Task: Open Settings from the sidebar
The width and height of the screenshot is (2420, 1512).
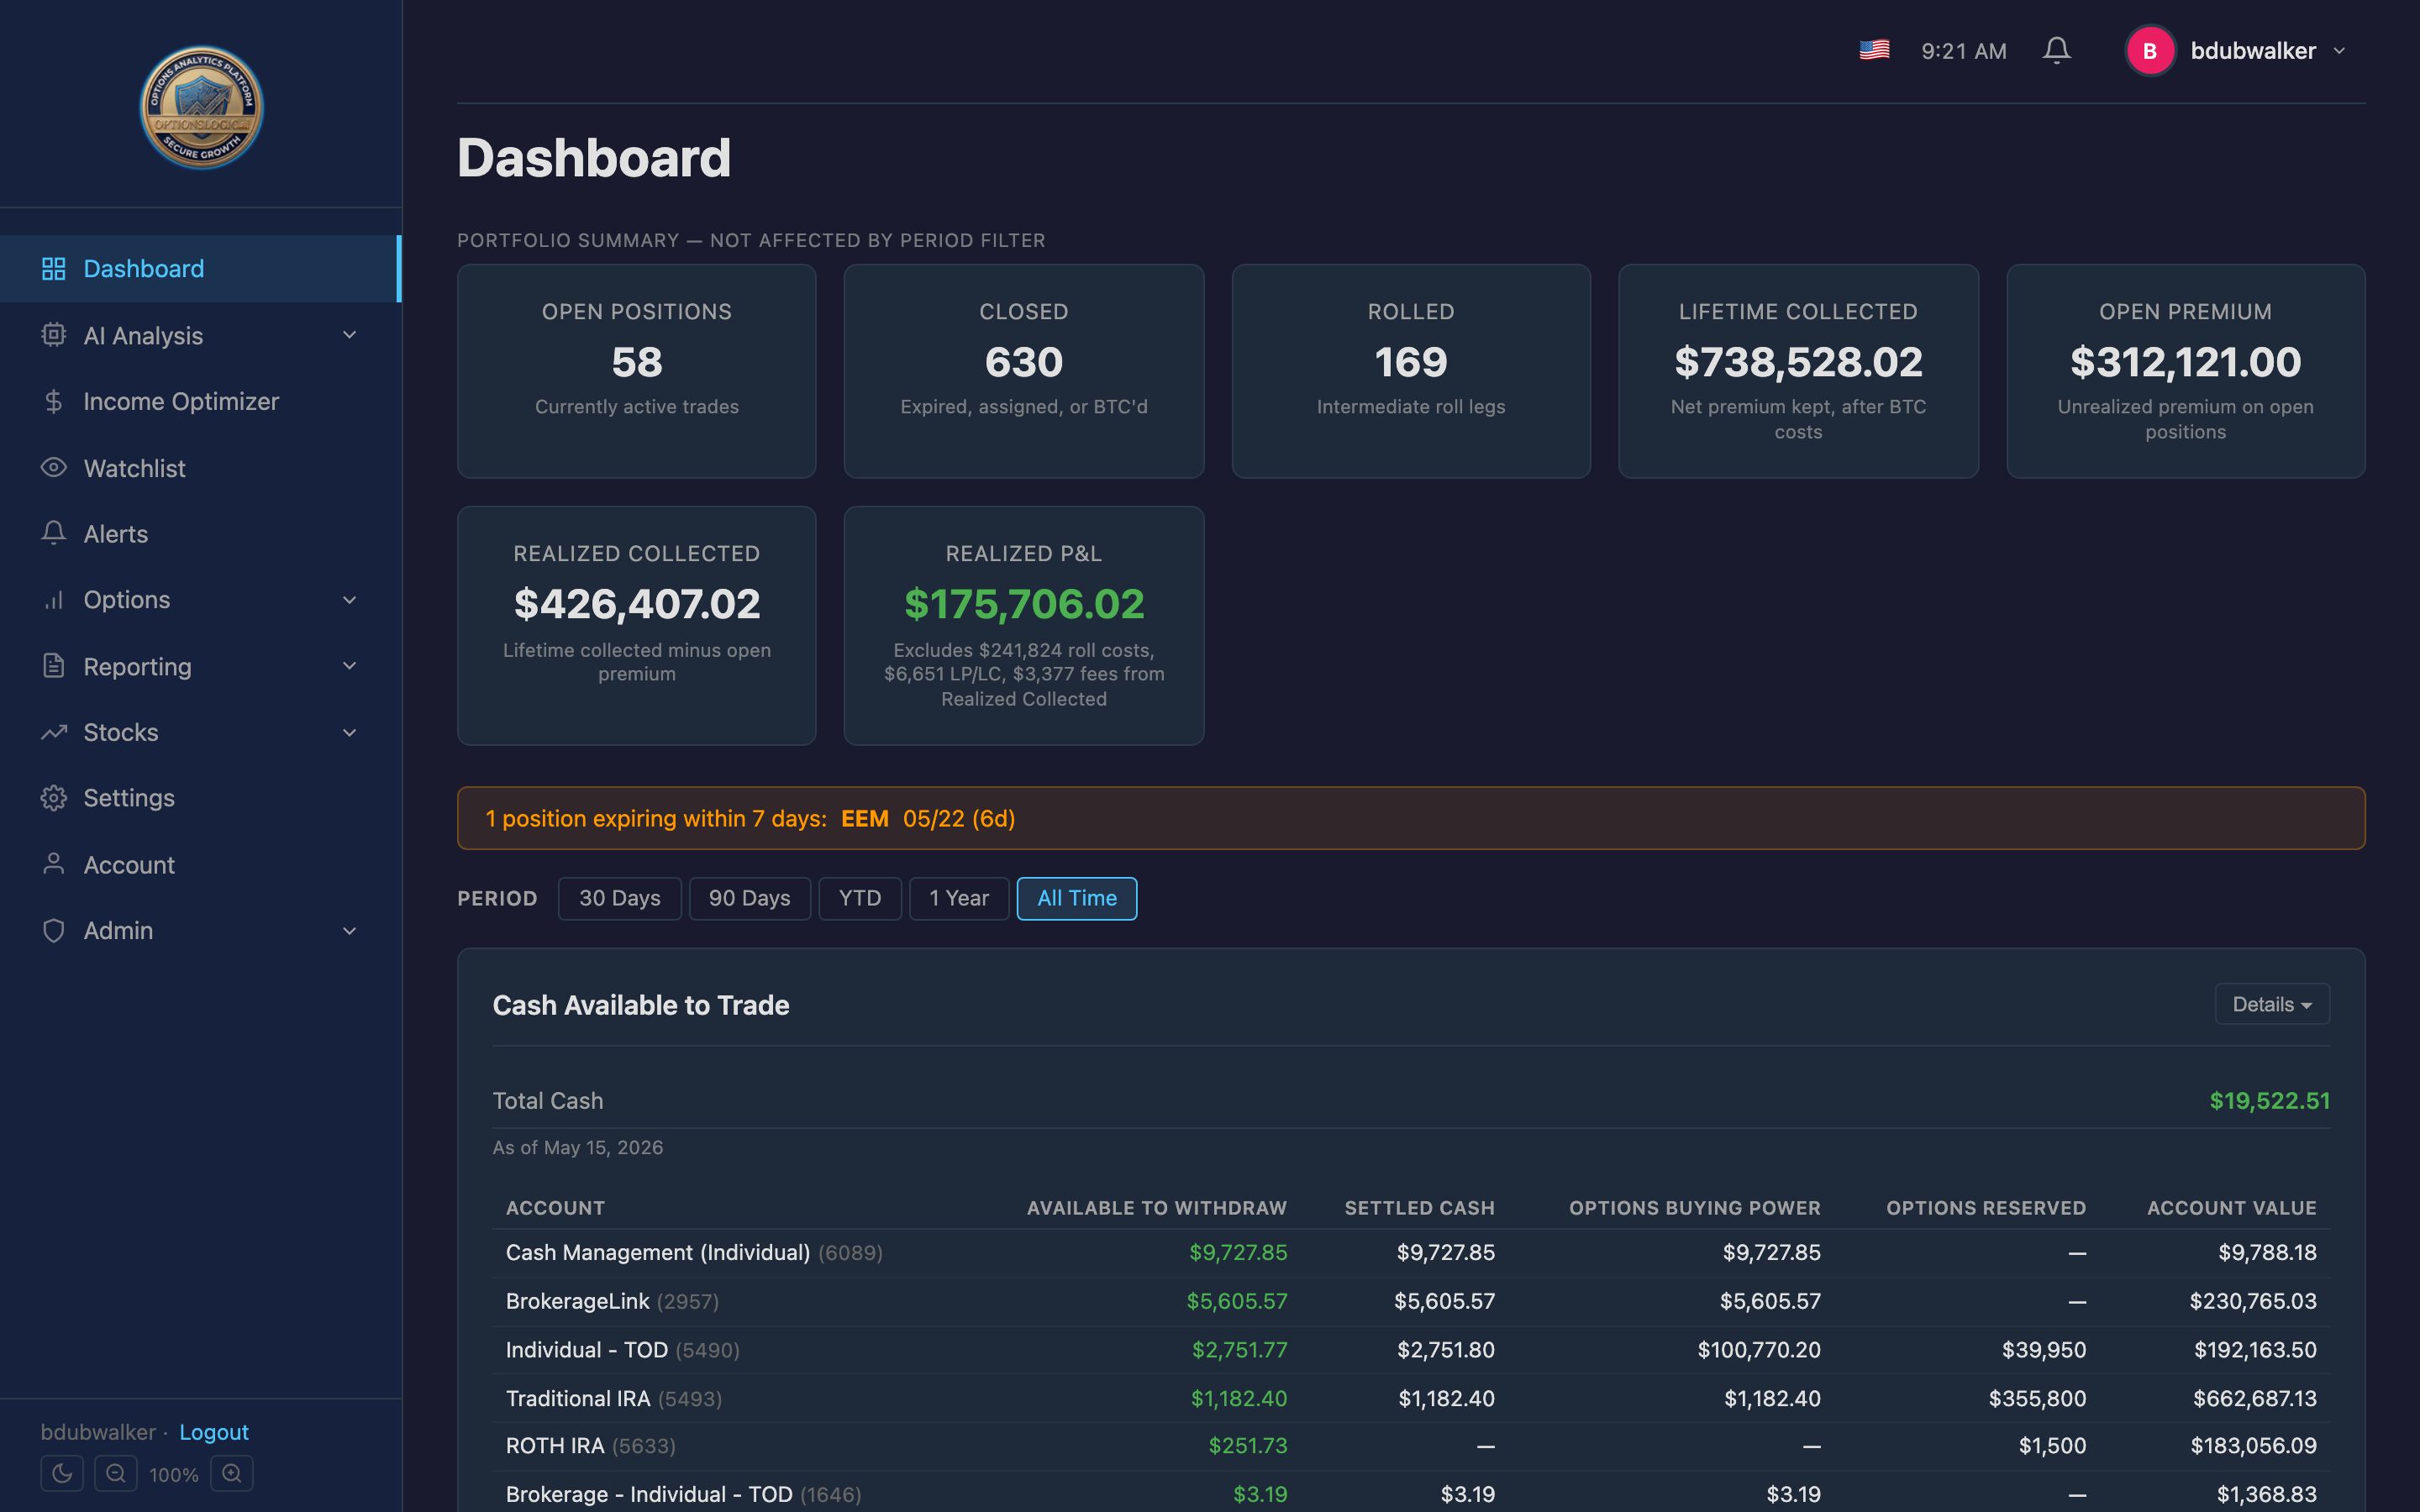Action: (200, 798)
